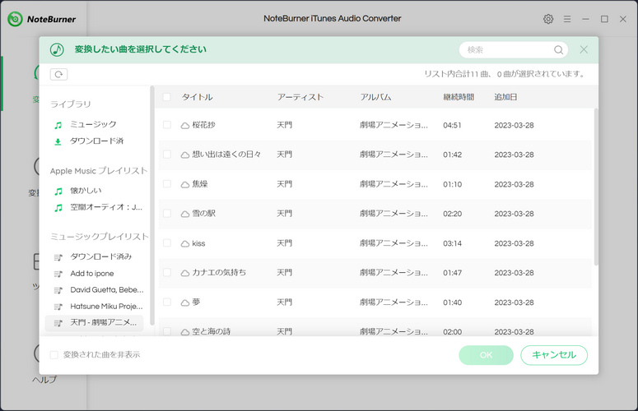Click cloud icon beside 空と海の詩
This screenshot has width=638, height=411.
(184, 332)
